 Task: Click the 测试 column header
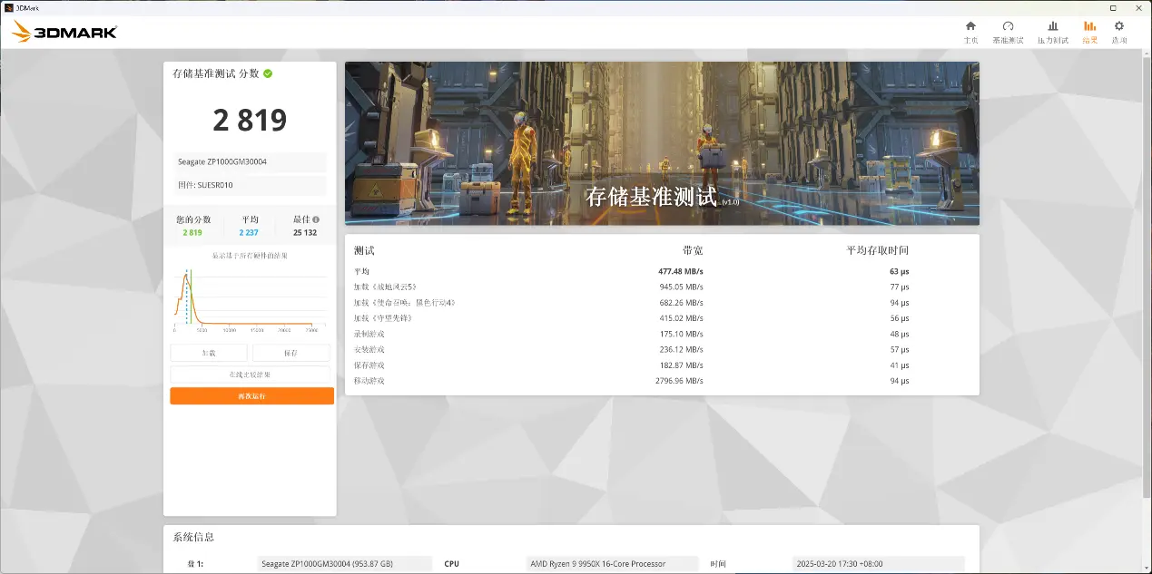tap(364, 250)
